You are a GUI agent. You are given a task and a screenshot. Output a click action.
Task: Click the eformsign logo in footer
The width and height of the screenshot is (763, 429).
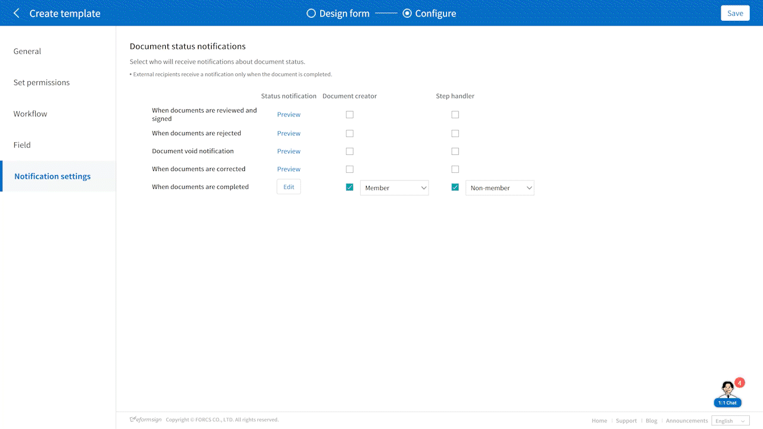tap(146, 420)
